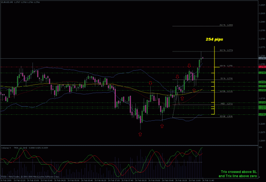Click the "MID 1.2711" level label
266x182 pixels.
[x=226, y=104]
